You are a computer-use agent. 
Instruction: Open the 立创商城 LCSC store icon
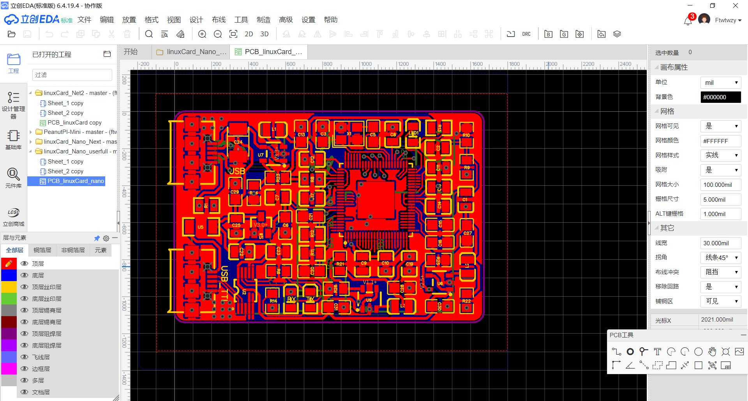pyautogui.click(x=13, y=216)
